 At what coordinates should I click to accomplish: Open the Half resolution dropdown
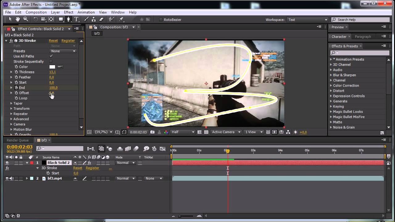click(183, 132)
